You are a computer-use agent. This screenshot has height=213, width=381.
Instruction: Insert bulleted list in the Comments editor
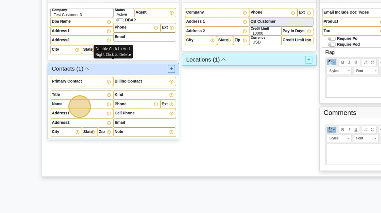[372, 130]
